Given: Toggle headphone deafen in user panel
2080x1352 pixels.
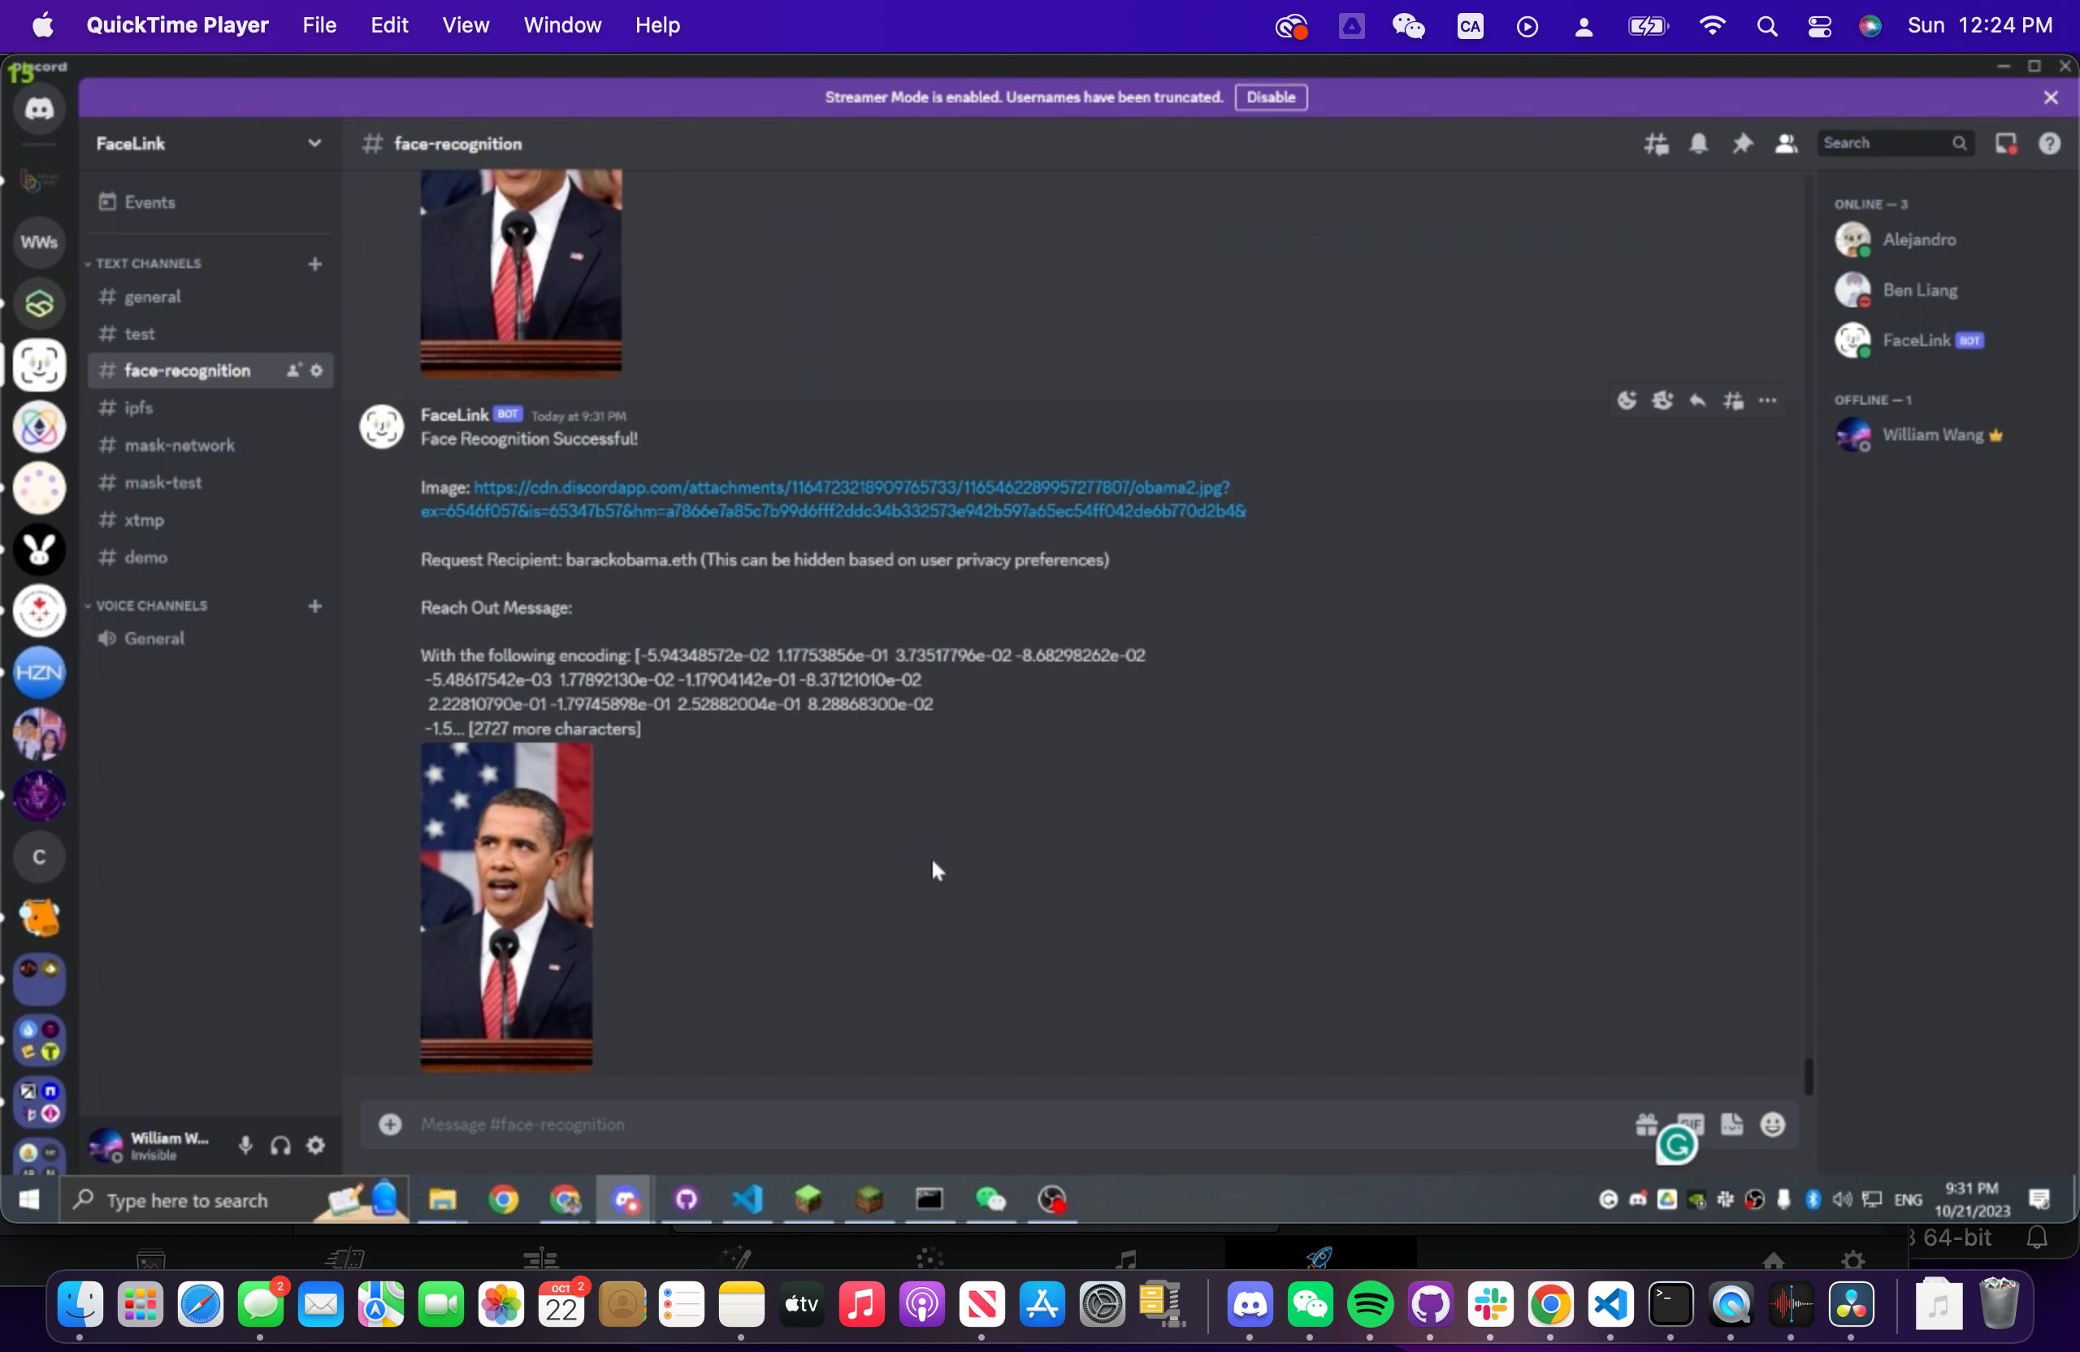Looking at the screenshot, I should pyautogui.click(x=280, y=1146).
